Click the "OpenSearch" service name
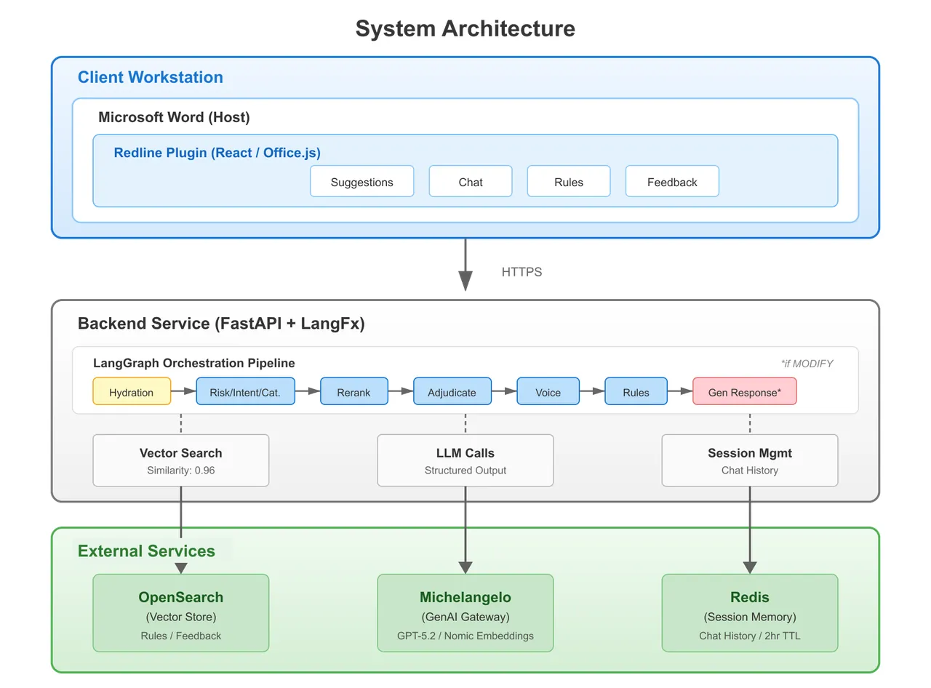931x688 pixels. coord(181,597)
